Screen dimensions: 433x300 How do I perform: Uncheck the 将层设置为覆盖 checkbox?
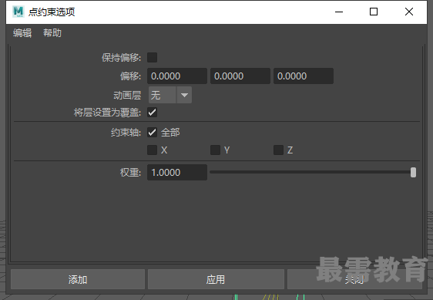[x=152, y=113]
